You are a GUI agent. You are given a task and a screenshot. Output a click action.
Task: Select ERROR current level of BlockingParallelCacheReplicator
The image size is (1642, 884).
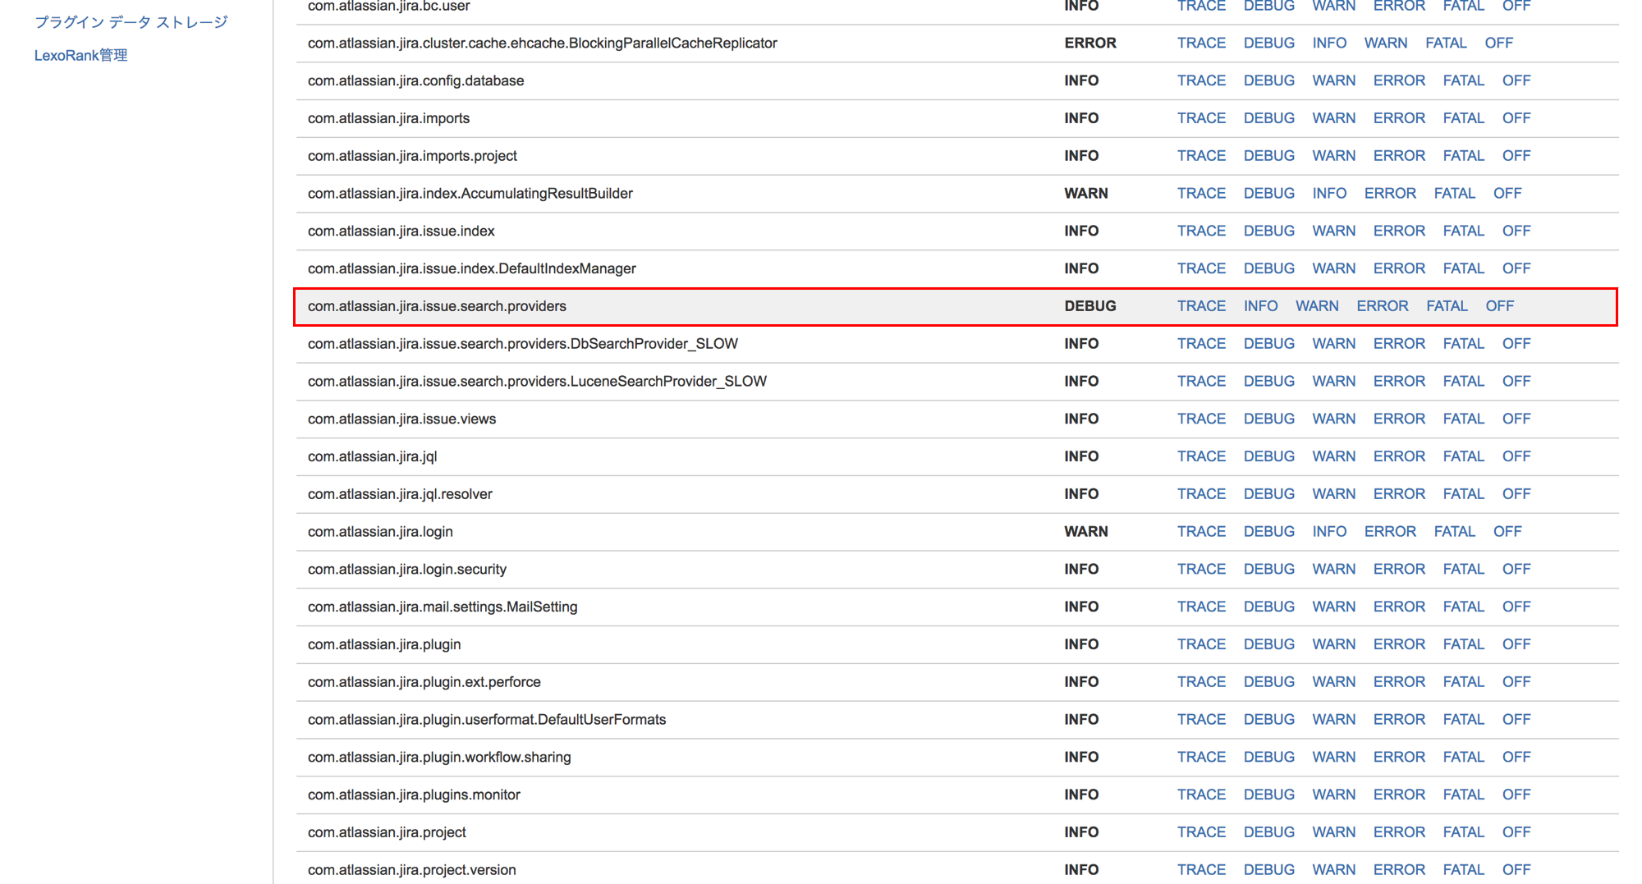tap(1090, 43)
